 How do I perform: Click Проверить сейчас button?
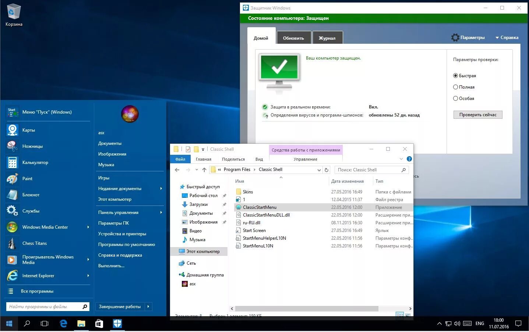click(478, 115)
